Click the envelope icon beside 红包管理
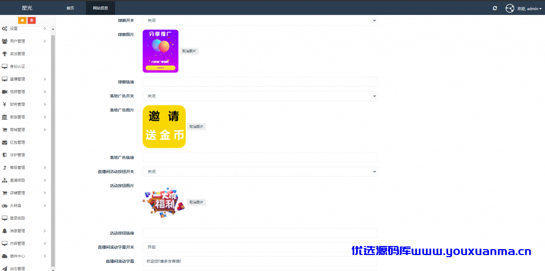The width and height of the screenshot is (545, 271). (x=4, y=142)
